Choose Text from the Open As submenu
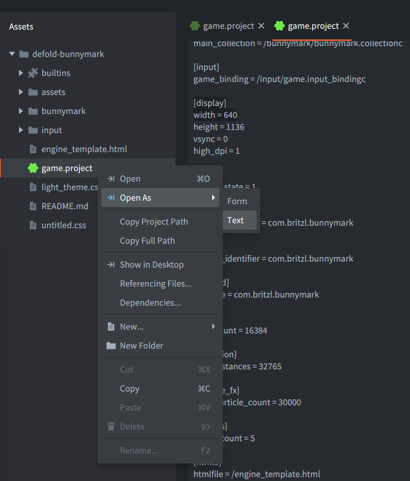Viewport: 410px width, 481px height. (236, 220)
